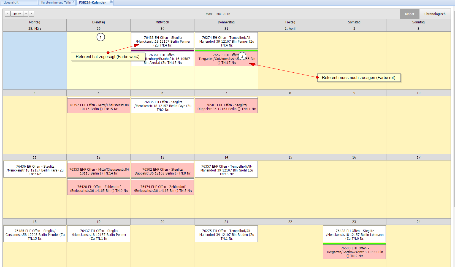Click green bar above event 76508

pyautogui.click(x=354, y=244)
